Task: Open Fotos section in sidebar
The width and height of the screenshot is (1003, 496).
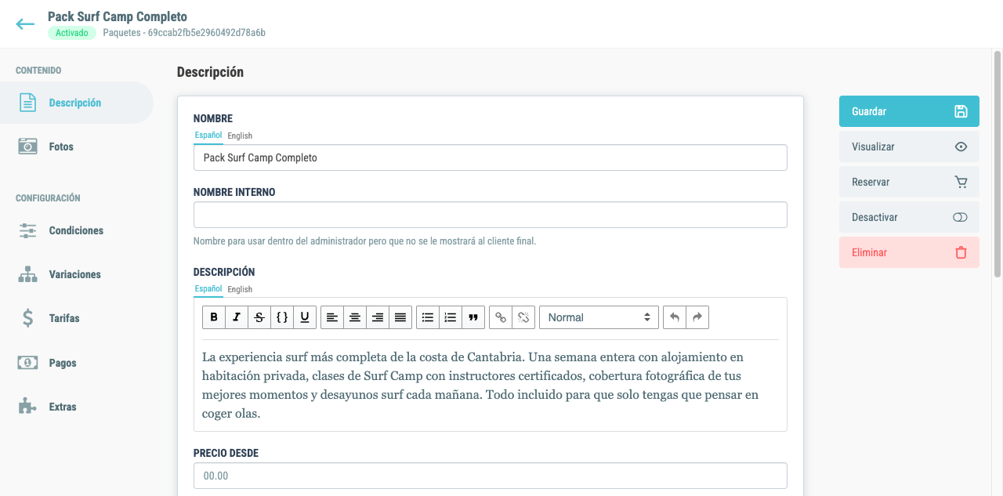Action: click(x=77, y=147)
